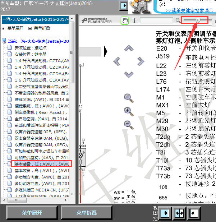216x222 pixels.
Task: Click the FlashPaper search magnifier icon
Action: [178, 21]
